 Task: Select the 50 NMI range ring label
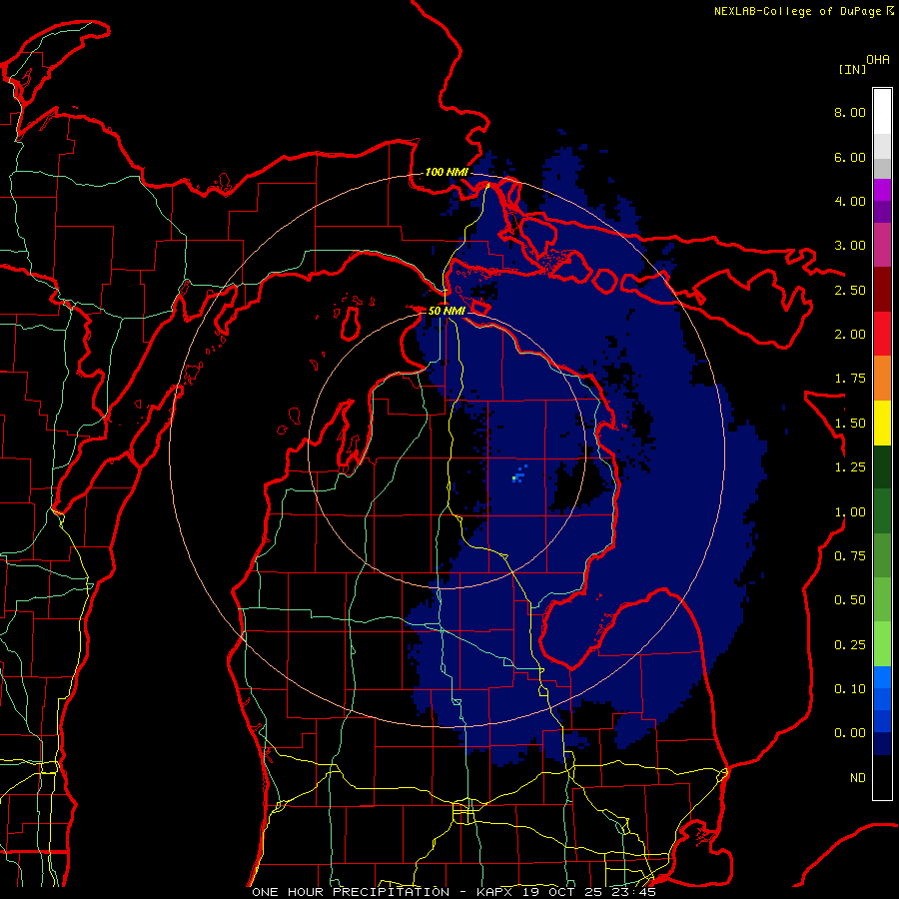[x=446, y=311]
